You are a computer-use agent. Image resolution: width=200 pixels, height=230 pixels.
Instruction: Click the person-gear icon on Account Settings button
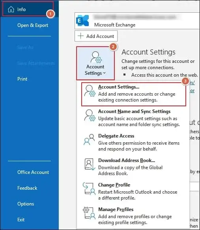coord(96,57)
